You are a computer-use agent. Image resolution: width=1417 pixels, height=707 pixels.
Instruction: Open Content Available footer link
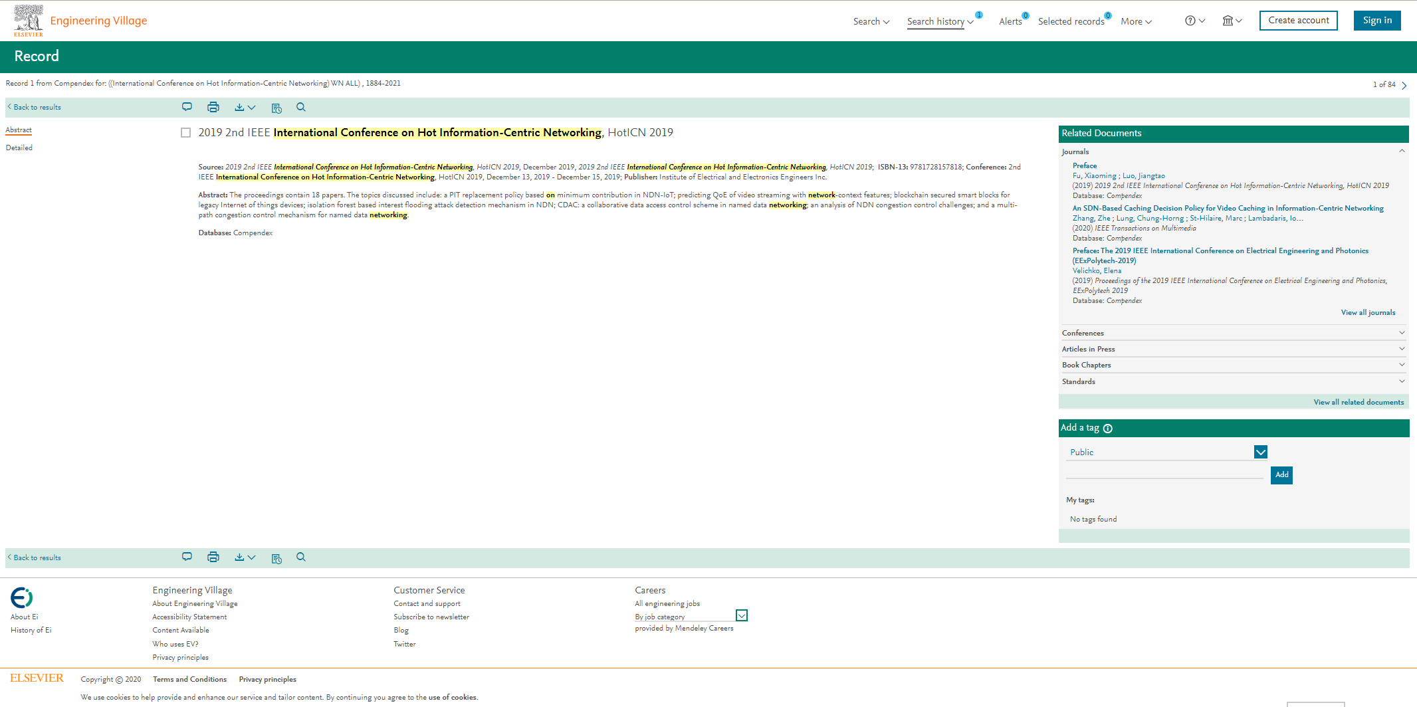[181, 630]
